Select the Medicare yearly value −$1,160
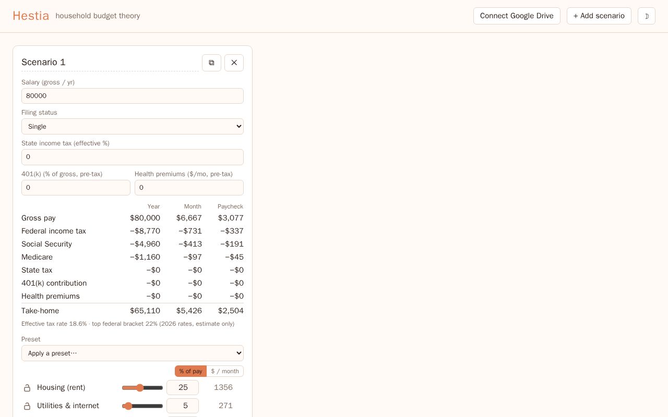The width and height of the screenshot is (668, 417). (145, 257)
